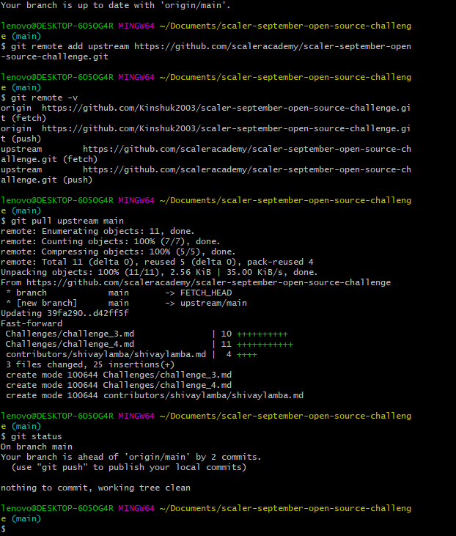Click the "[new branch]" text
Screen dimensions: 456x536
[47, 303]
